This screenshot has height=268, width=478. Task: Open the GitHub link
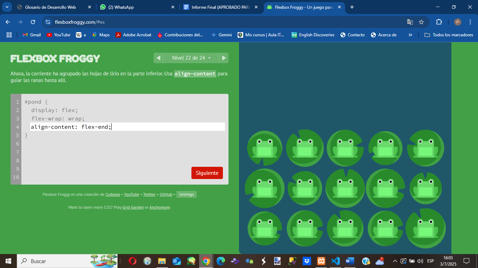click(166, 194)
